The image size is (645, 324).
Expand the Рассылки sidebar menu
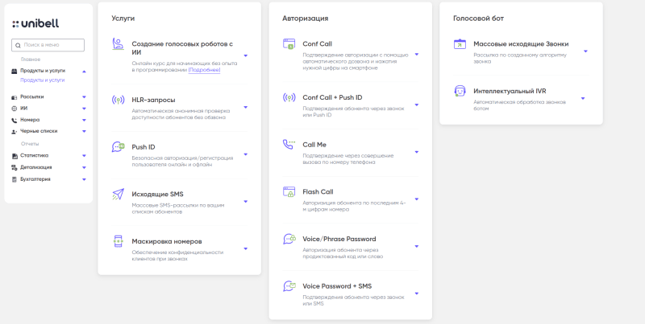84,96
